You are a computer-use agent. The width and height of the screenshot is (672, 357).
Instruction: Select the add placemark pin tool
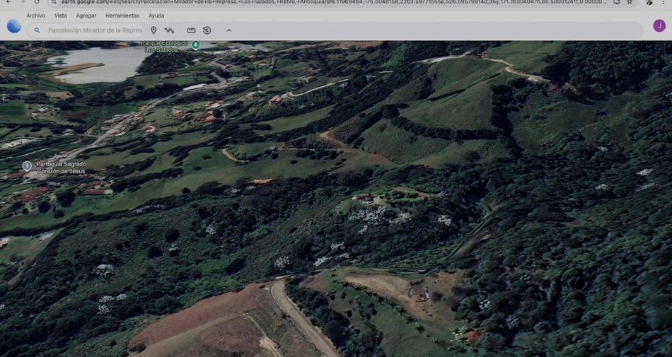coord(153,30)
